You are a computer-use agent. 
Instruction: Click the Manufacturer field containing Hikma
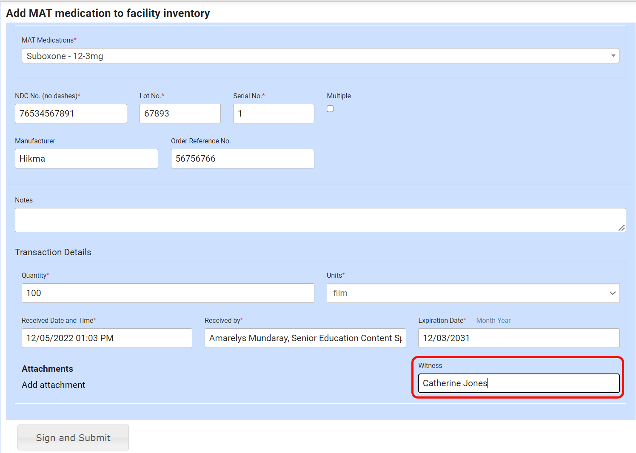[86, 159]
